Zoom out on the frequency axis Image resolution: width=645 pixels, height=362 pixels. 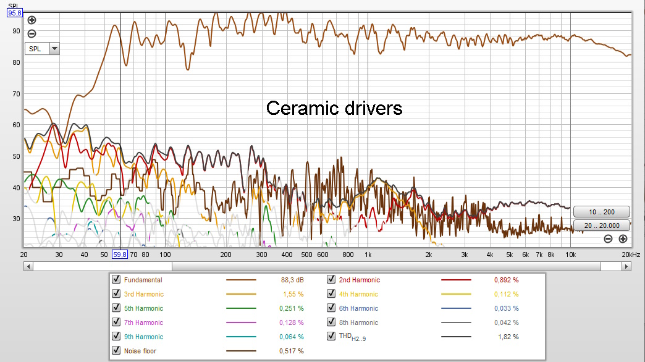(608, 239)
